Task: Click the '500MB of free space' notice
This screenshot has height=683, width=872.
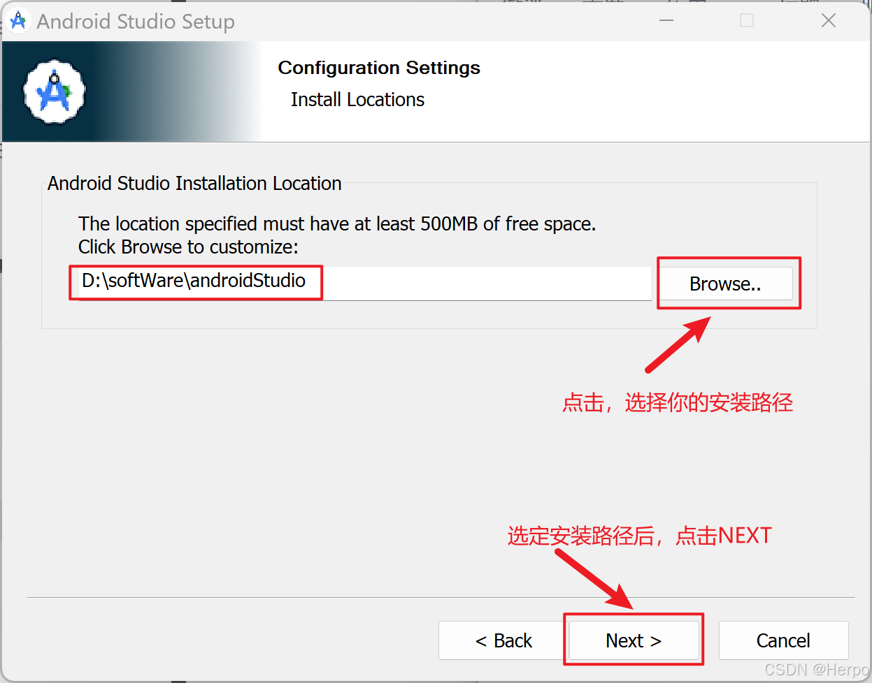Action: coord(337,223)
